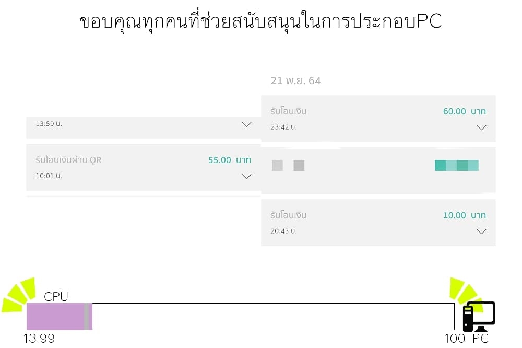Open the 60.00 baht transfer entry
Screen dimensions: 522x348
tap(378, 119)
